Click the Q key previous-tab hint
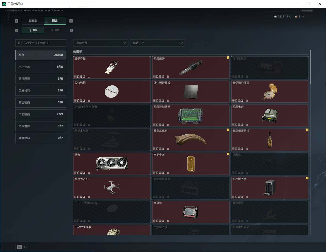The image size is (326, 252). 17,21
